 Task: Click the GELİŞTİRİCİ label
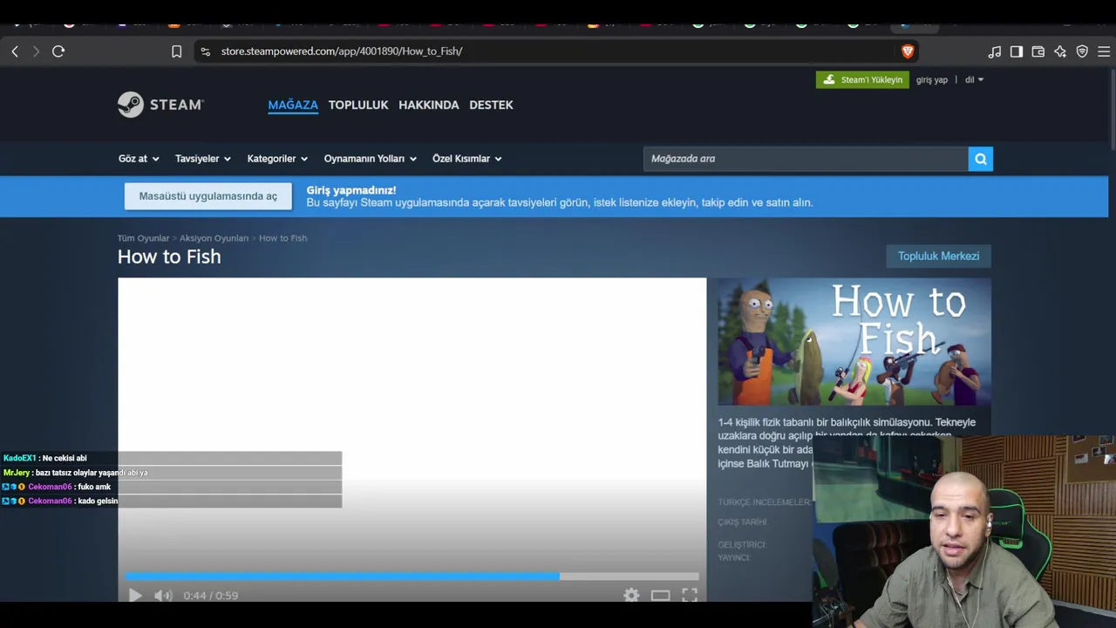(x=742, y=544)
